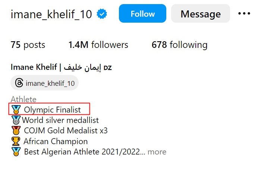This screenshot has height=169, width=261.
Task: Open the 1.4M followers list
Action: (98, 45)
